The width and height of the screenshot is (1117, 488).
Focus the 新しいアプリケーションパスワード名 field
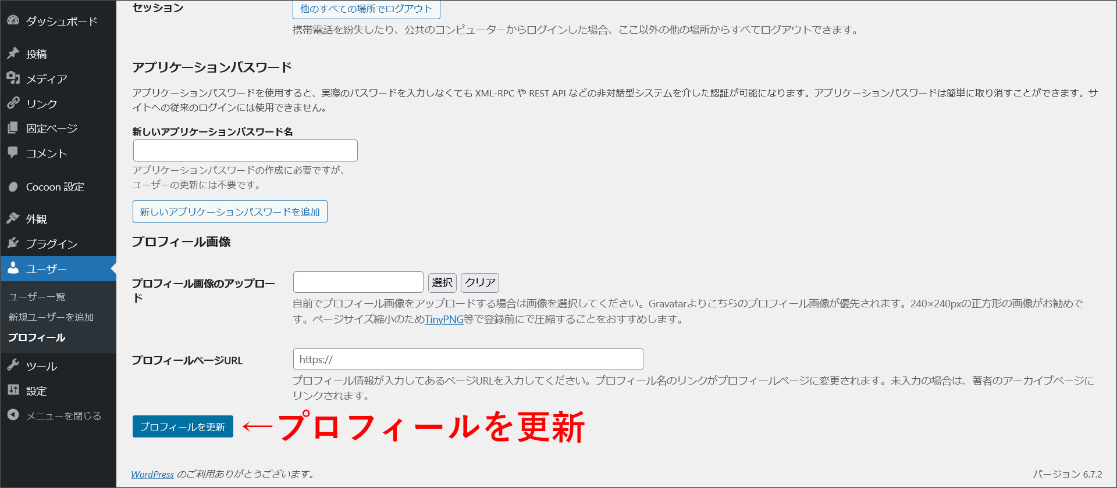245,150
